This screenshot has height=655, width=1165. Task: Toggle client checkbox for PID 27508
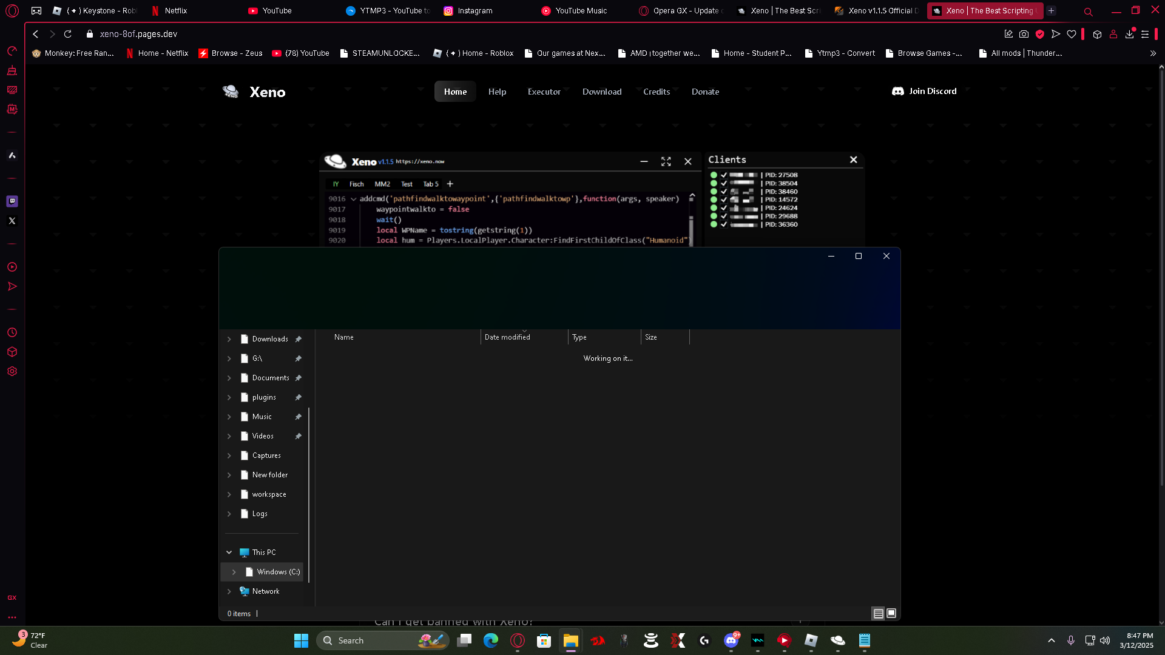click(724, 175)
